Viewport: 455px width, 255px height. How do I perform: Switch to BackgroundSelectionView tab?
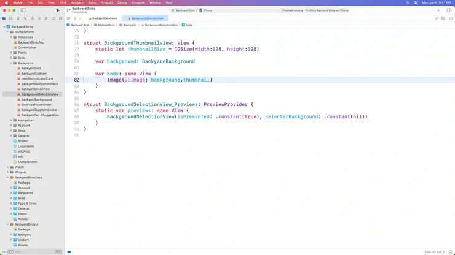tap(145, 18)
